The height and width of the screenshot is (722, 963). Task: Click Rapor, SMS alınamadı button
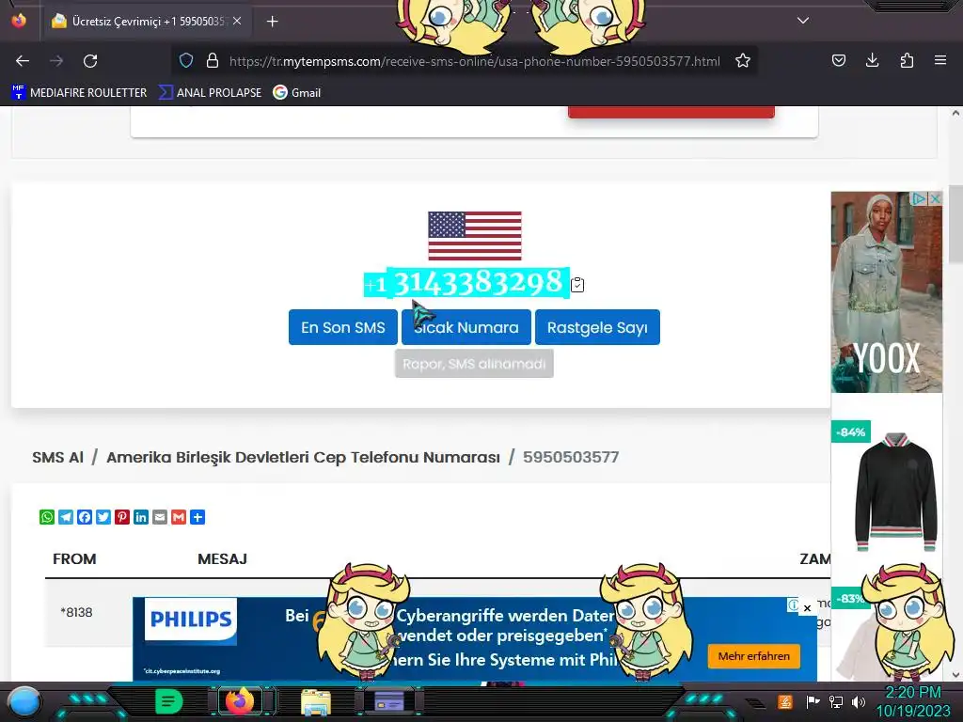point(474,364)
